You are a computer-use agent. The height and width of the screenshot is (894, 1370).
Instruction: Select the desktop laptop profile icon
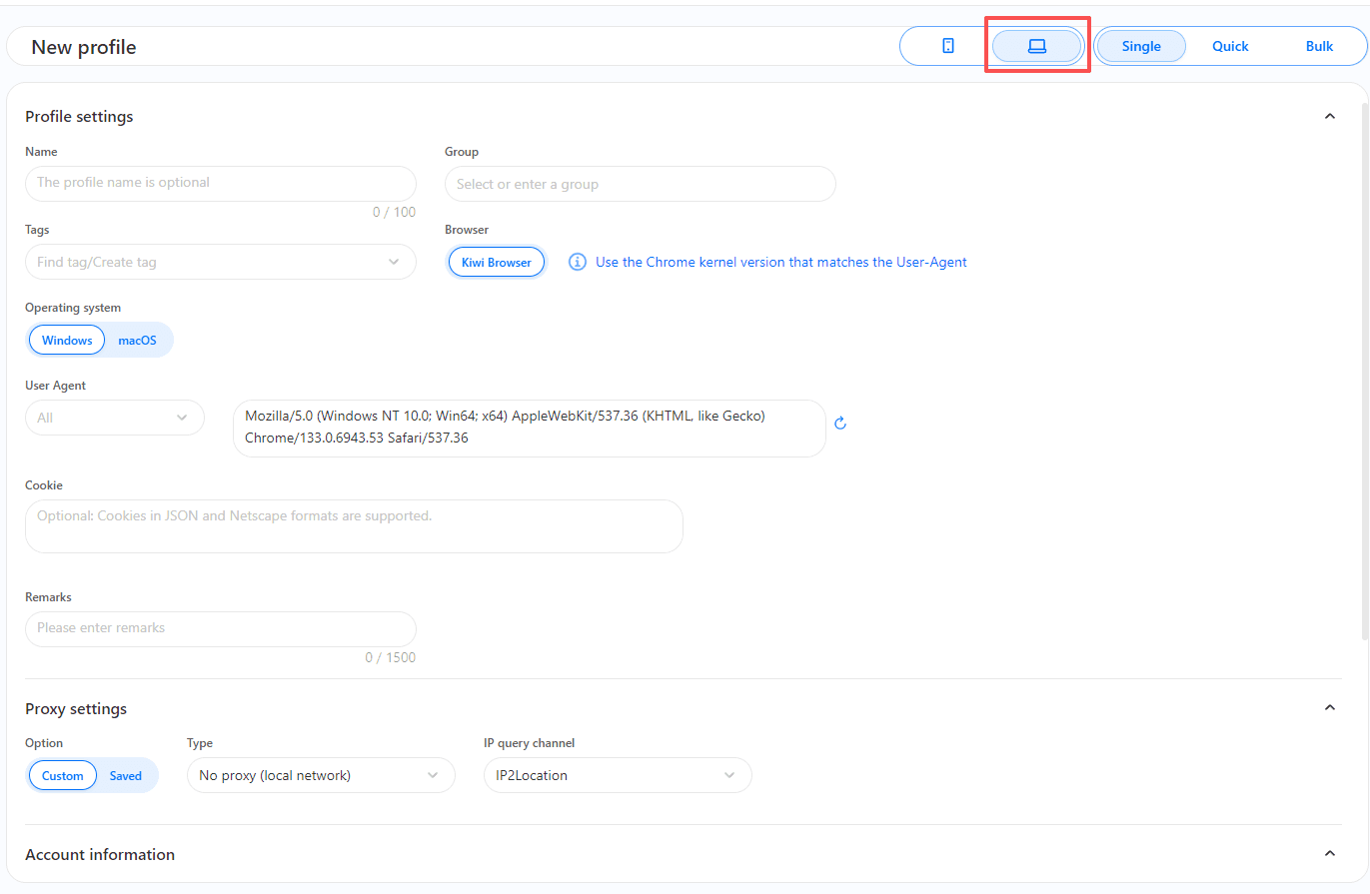(1036, 46)
